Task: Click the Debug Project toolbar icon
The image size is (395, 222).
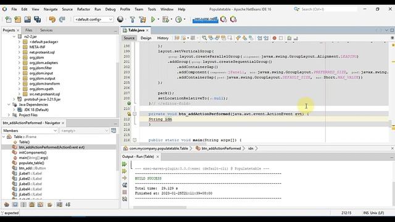Action: coord(165,19)
